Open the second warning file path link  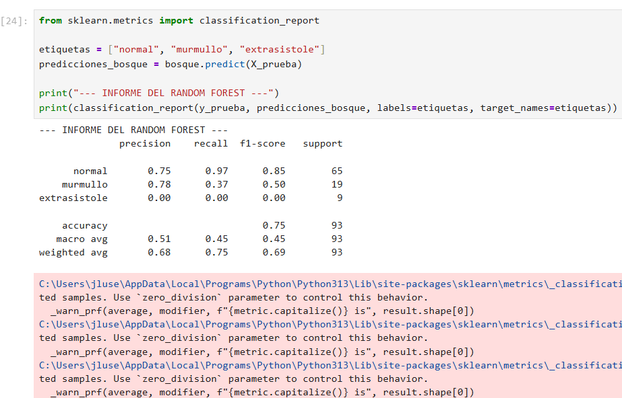click(x=330, y=325)
